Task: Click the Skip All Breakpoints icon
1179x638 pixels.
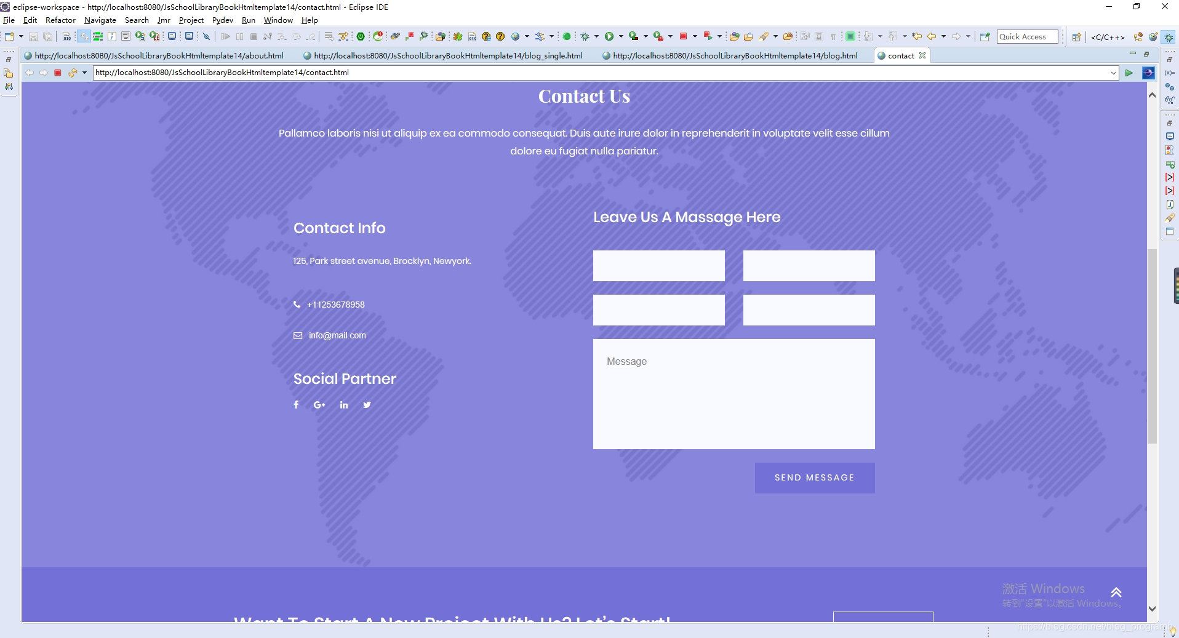Action: click(207, 37)
